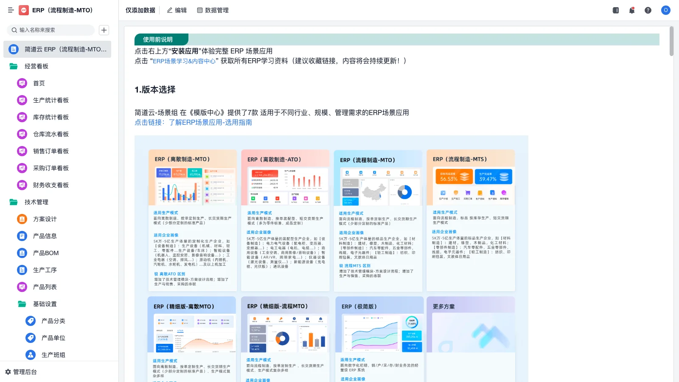The width and height of the screenshot is (679, 382).
Task: Select 库存统计看板 text in sidebar
Action: point(51,117)
